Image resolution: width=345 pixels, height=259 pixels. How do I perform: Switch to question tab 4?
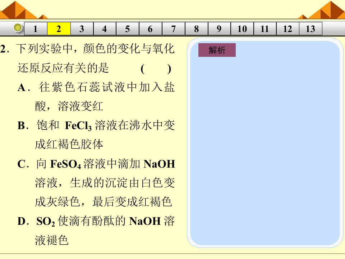pos(105,29)
